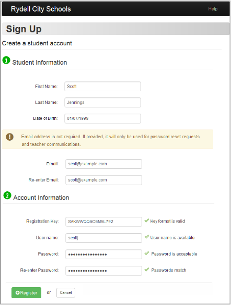Select the User name field
Viewport: 231px width, 305px height.
[103, 238]
